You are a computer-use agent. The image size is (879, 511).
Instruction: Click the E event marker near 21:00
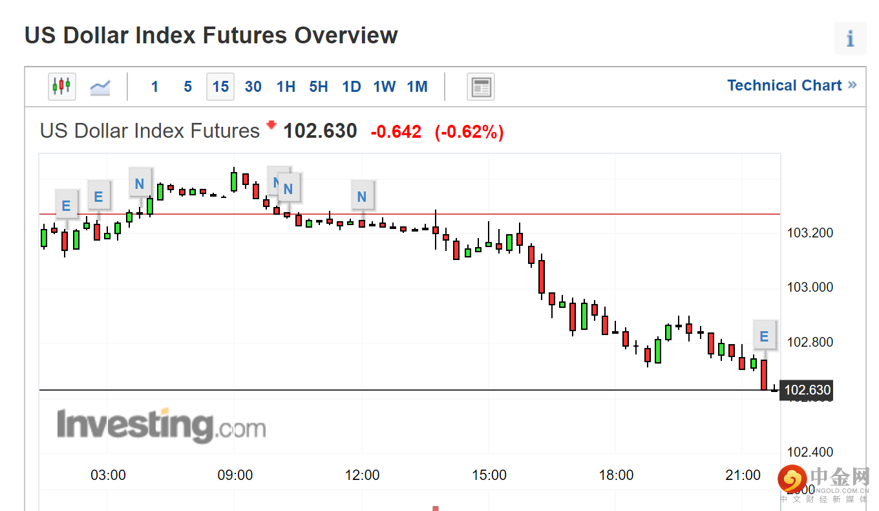[x=764, y=336]
